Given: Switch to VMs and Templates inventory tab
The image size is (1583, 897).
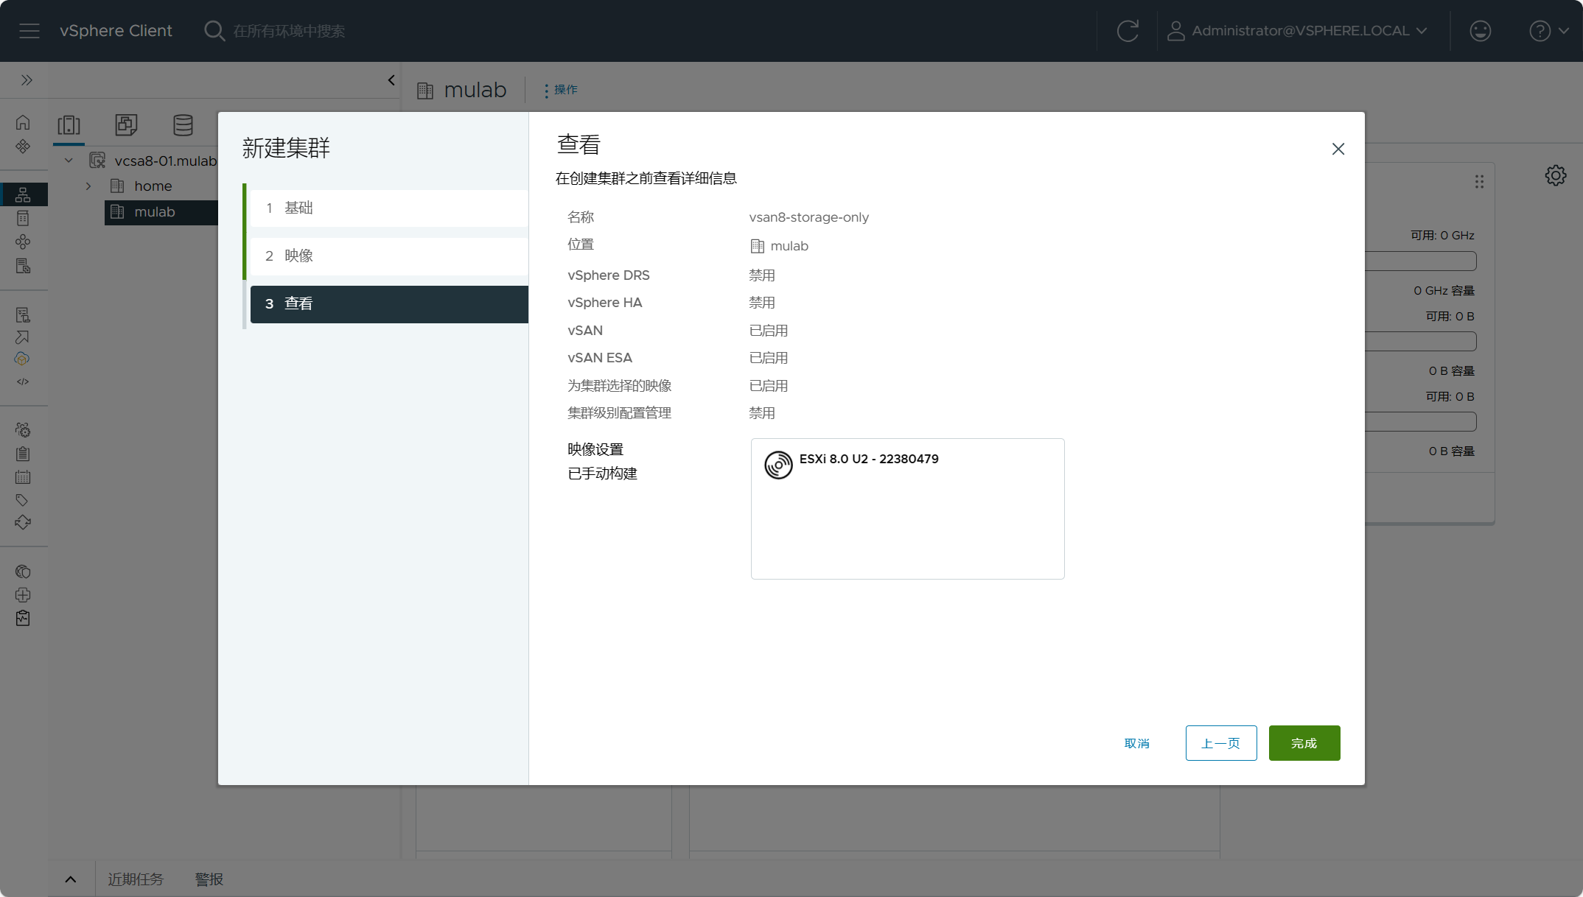Looking at the screenshot, I should 126,125.
